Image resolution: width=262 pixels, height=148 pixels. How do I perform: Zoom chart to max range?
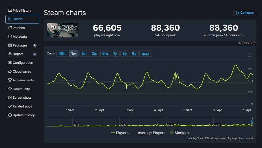[x=146, y=54]
